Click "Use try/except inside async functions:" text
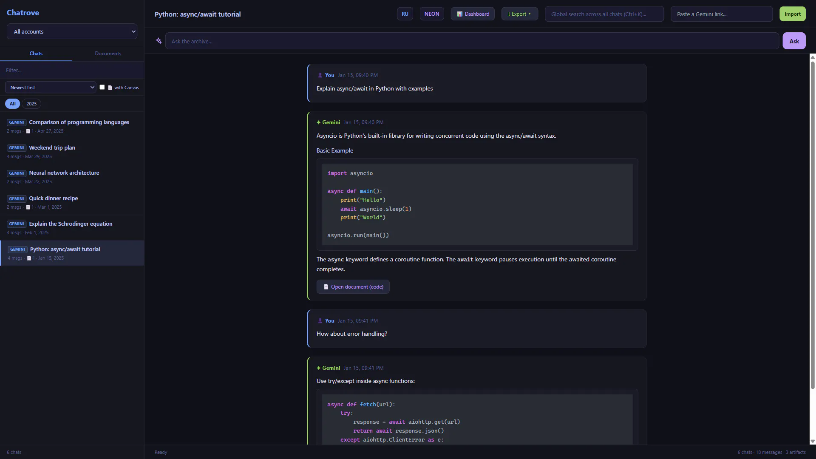The height and width of the screenshot is (459, 816). click(x=365, y=381)
